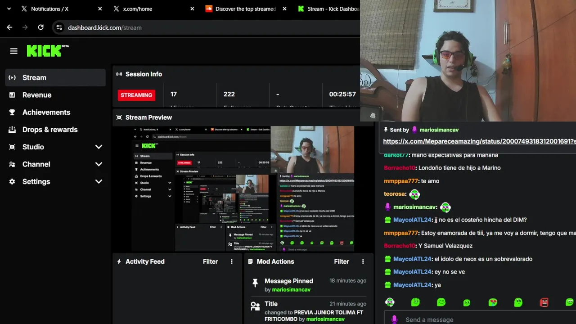Viewport: 576px width, 324px height.
Task: Open the Mod Actions Filter
Action: pyautogui.click(x=342, y=261)
